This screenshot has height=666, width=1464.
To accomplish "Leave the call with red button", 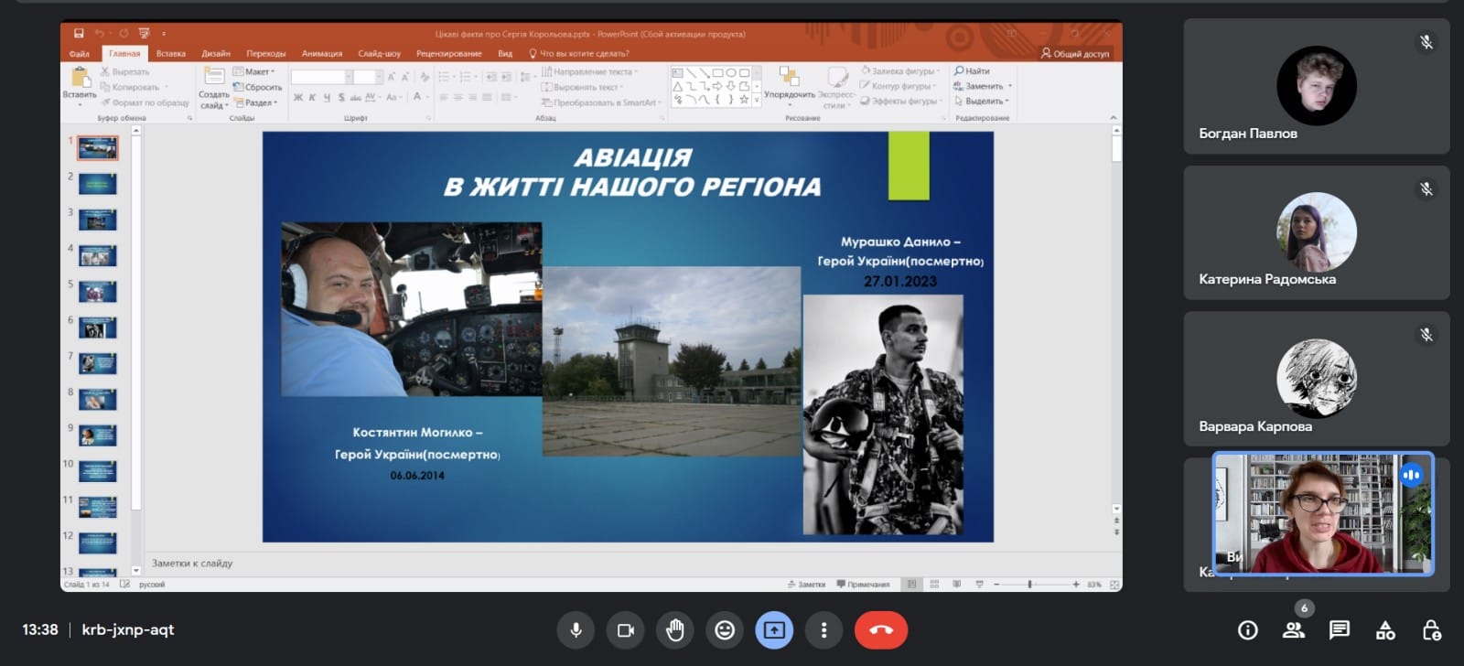I will tap(880, 630).
